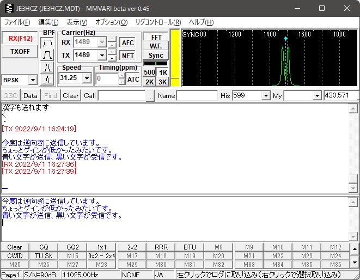Click into the Name input field
The image size is (360, 280).
click(197, 95)
